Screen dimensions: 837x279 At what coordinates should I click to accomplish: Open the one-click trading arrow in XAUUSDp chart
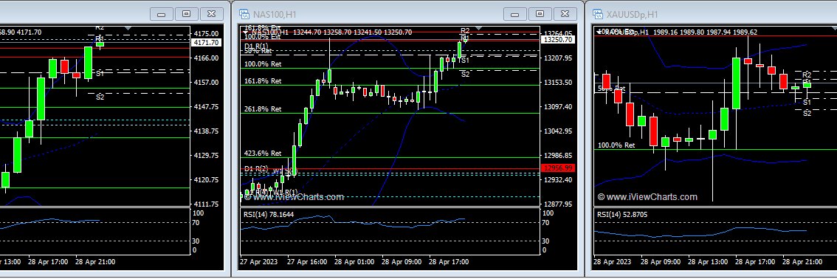pos(599,32)
